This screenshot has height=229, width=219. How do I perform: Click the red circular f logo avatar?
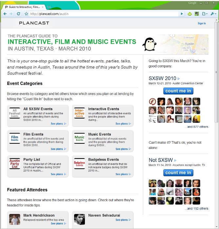(152, 102)
